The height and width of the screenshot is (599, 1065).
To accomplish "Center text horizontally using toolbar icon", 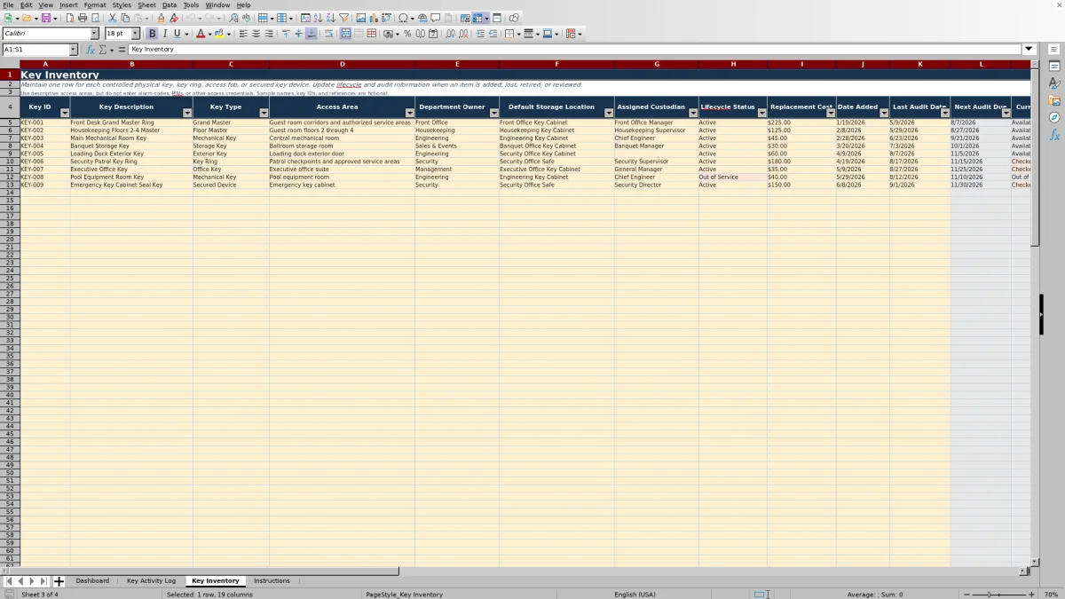I will click(x=256, y=34).
